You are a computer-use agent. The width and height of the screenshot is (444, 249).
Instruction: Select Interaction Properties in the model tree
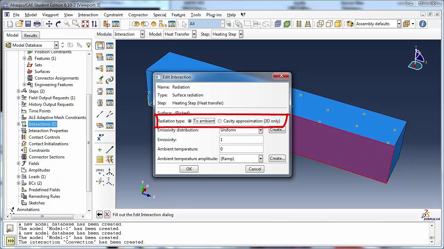click(48, 131)
